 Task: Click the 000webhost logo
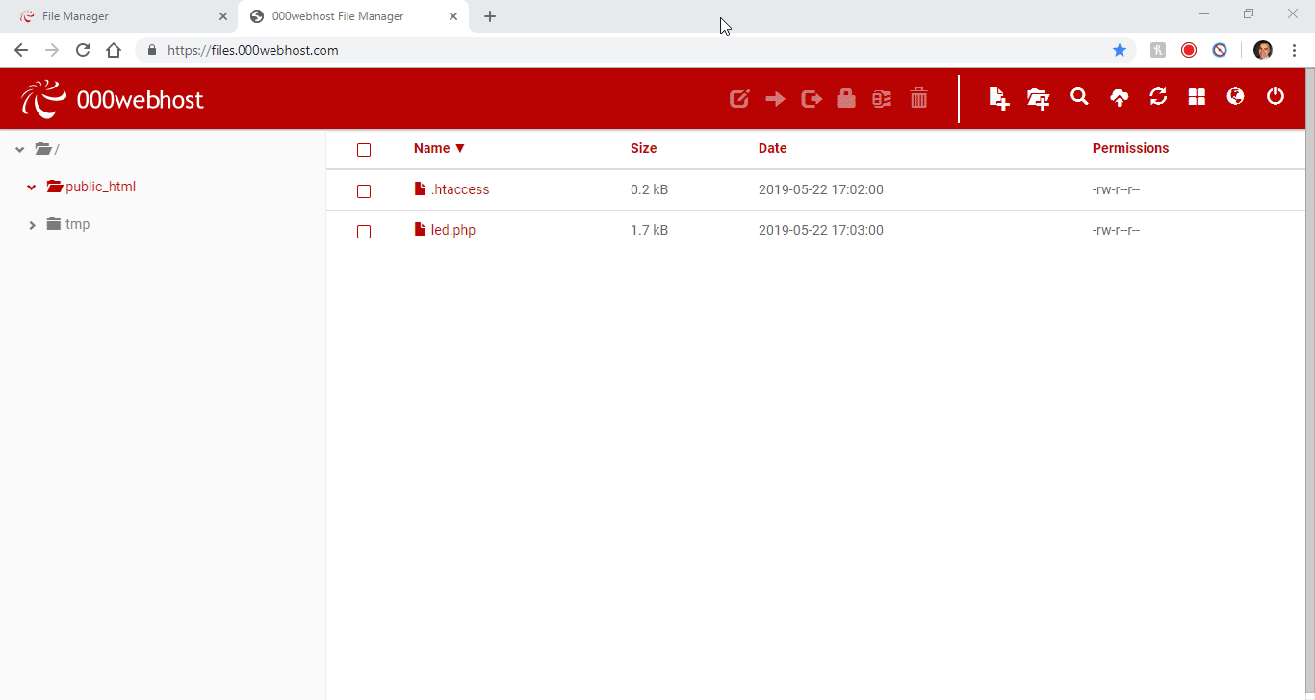[x=112, y=98]
